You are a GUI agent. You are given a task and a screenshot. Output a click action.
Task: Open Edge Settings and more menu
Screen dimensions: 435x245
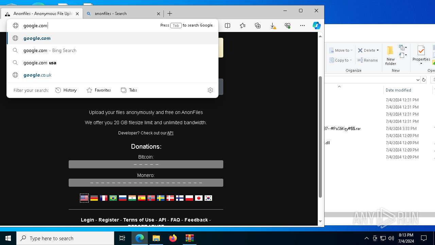click(x=302, y=26)
